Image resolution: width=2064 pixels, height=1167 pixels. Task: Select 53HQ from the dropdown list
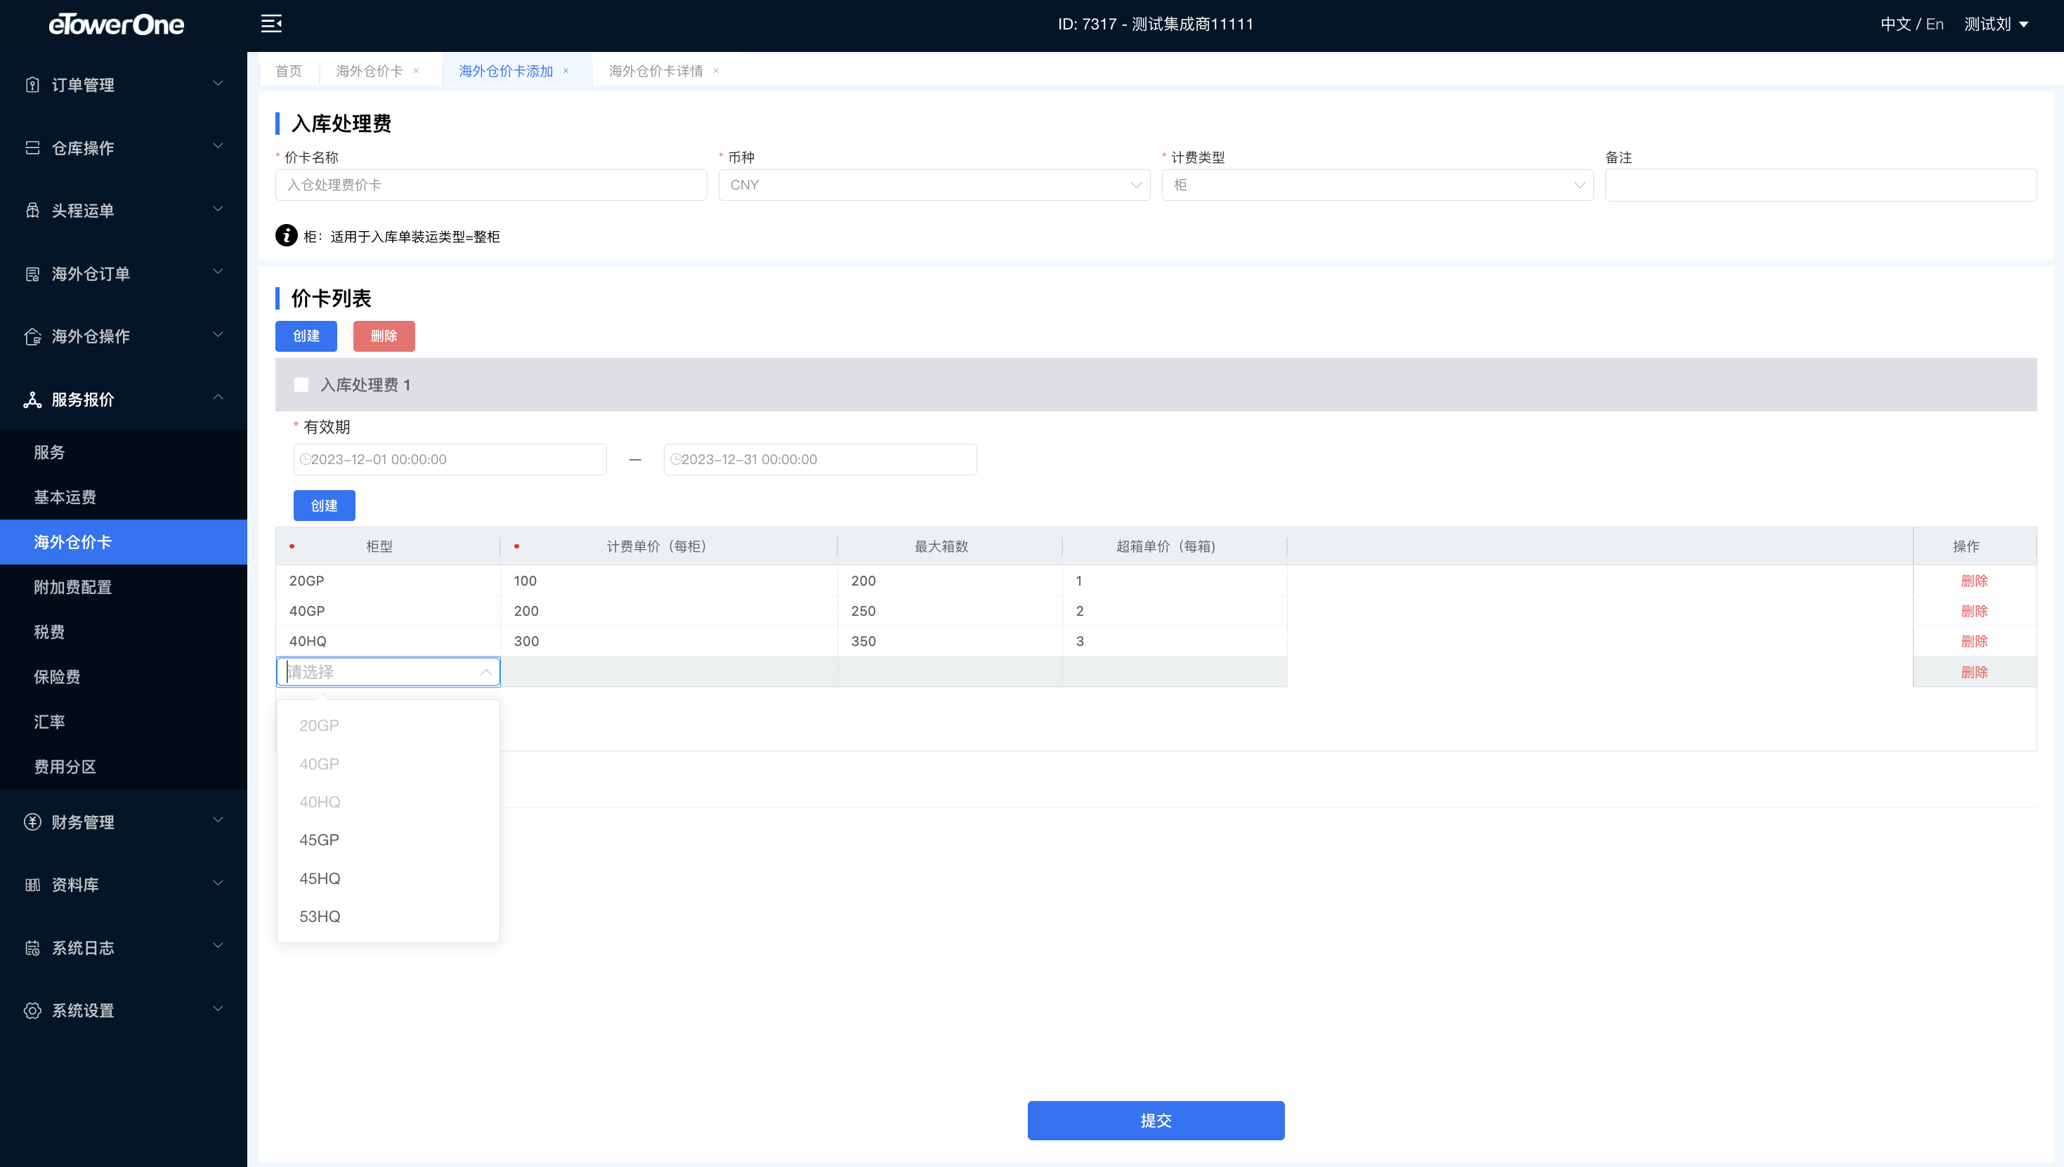388,916
